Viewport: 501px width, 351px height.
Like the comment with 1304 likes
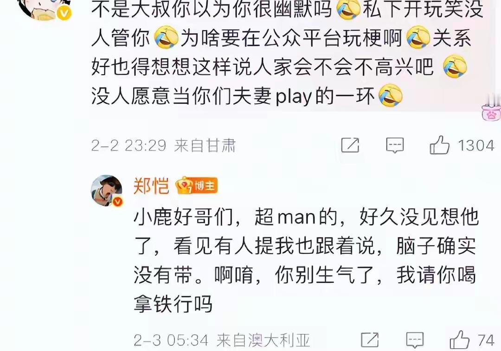439,145
